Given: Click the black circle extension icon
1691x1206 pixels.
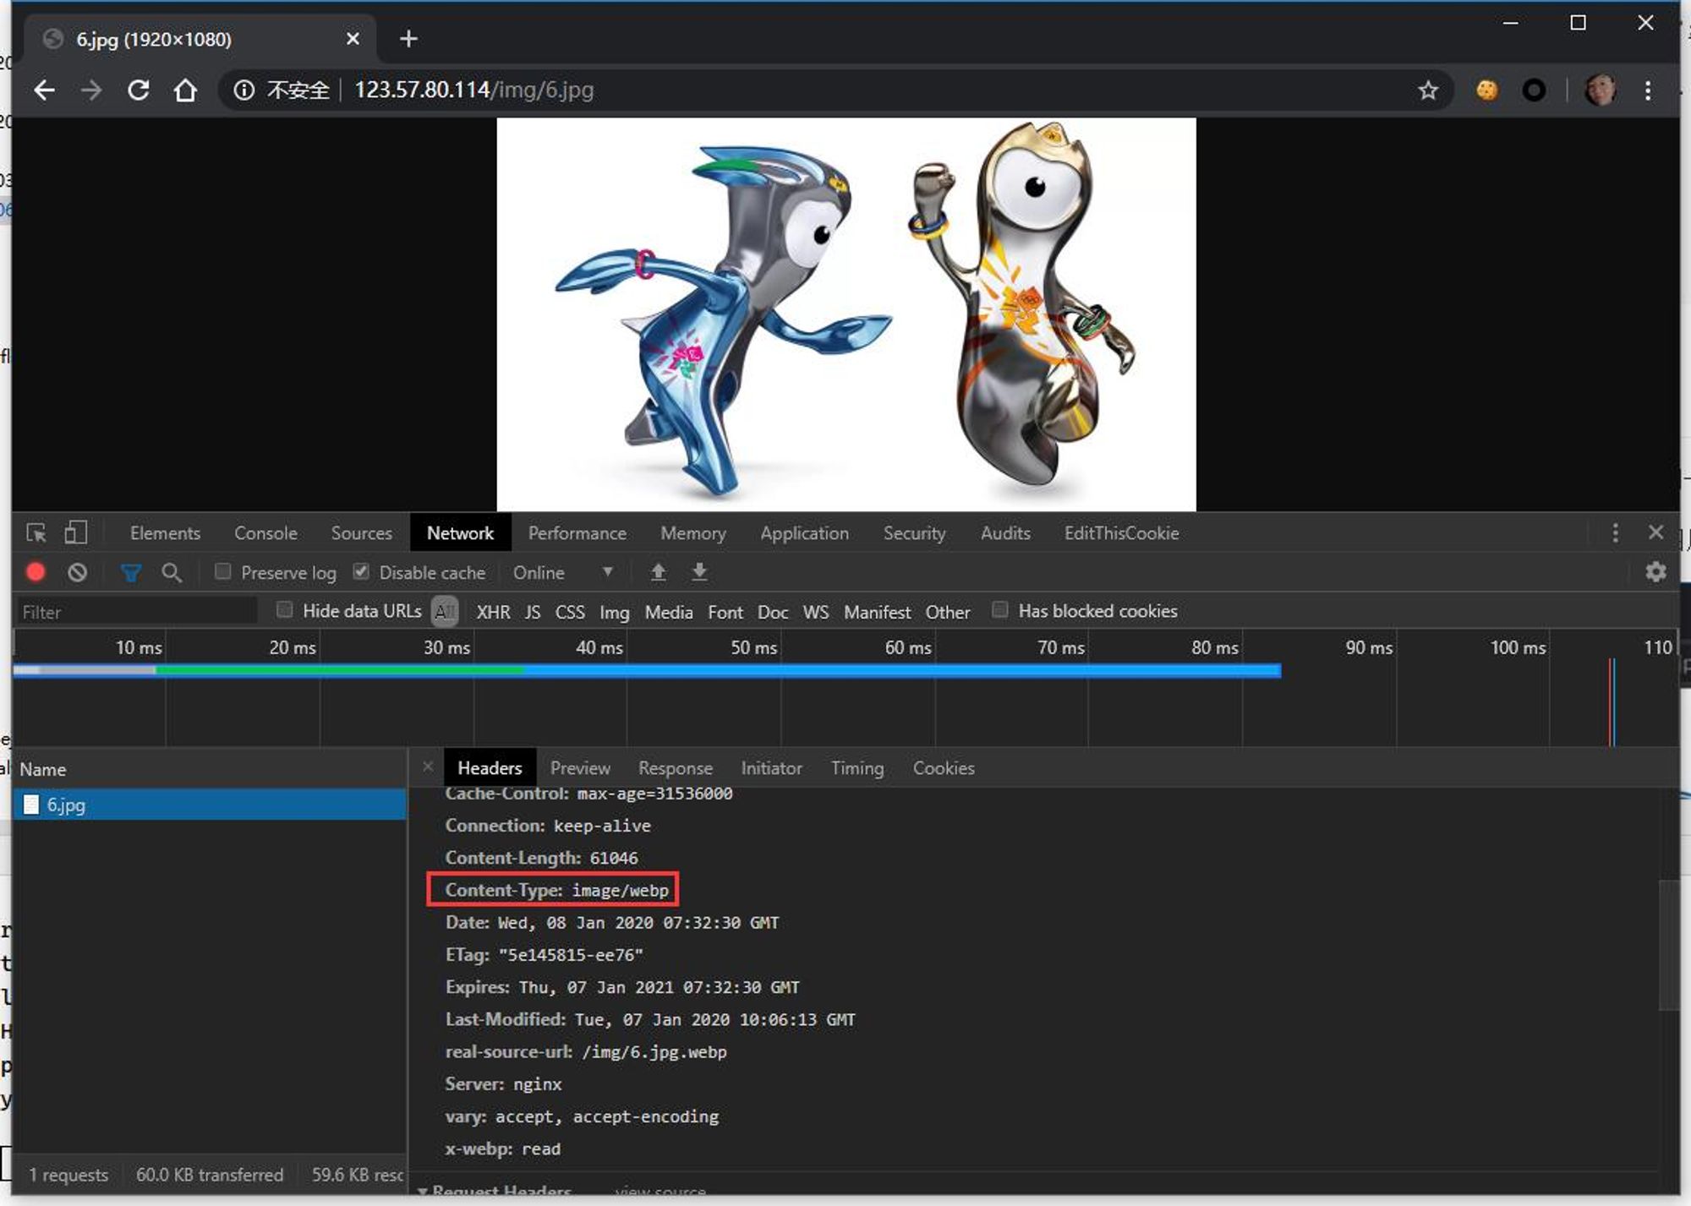Looking at the screenshot, I should pyautogui.click(x=1534, y=90).
